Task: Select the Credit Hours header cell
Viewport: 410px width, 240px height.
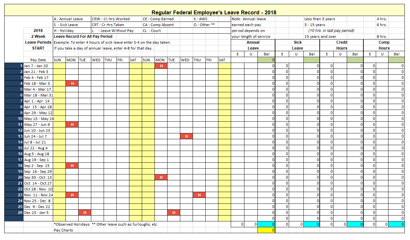Action: pyautogui.click(x=342, y=45)
